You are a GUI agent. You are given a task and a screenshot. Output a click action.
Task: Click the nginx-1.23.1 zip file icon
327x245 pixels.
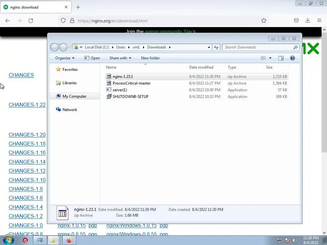tap(109, 77)
